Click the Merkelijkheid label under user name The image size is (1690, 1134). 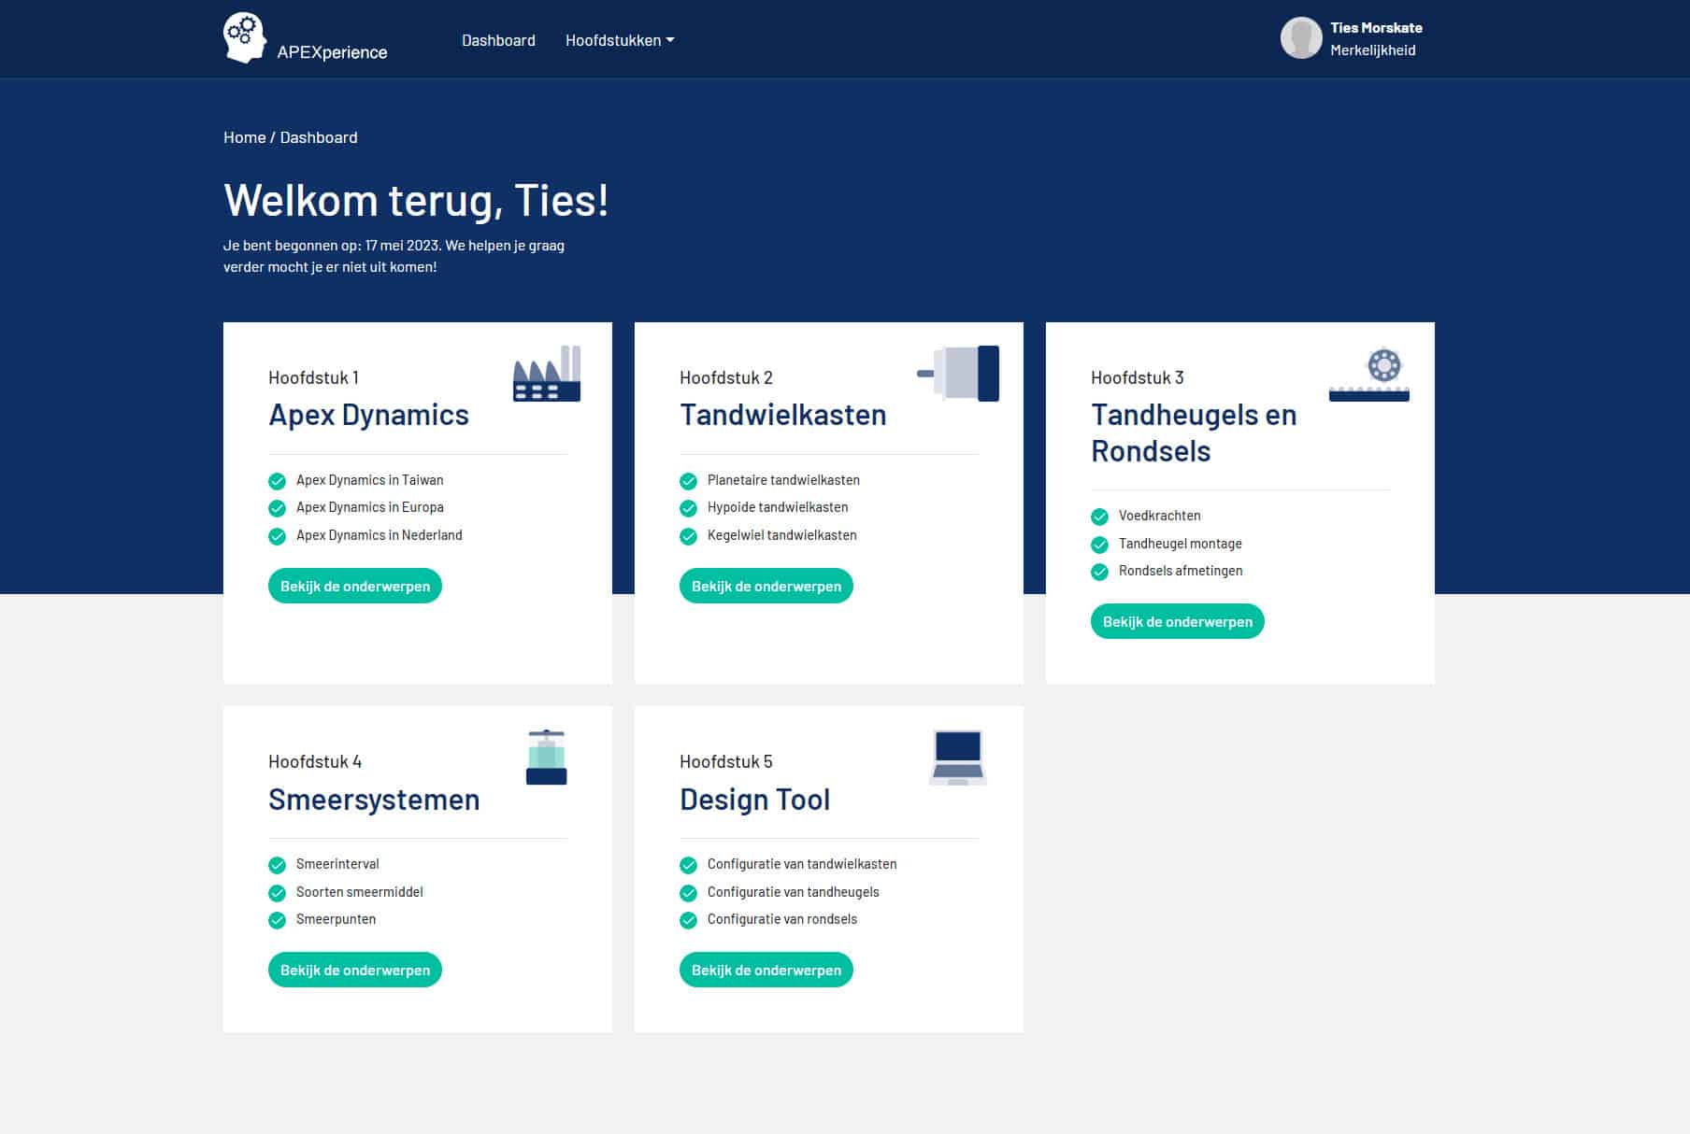(1373, 50)
